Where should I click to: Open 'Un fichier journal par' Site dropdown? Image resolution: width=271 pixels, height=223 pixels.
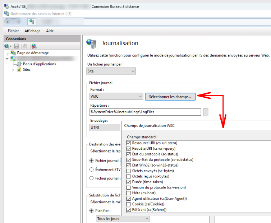[111, 71]
